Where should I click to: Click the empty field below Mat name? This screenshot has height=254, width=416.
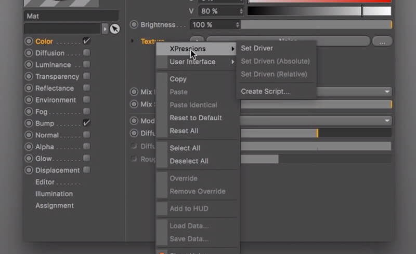click(62, 29)
